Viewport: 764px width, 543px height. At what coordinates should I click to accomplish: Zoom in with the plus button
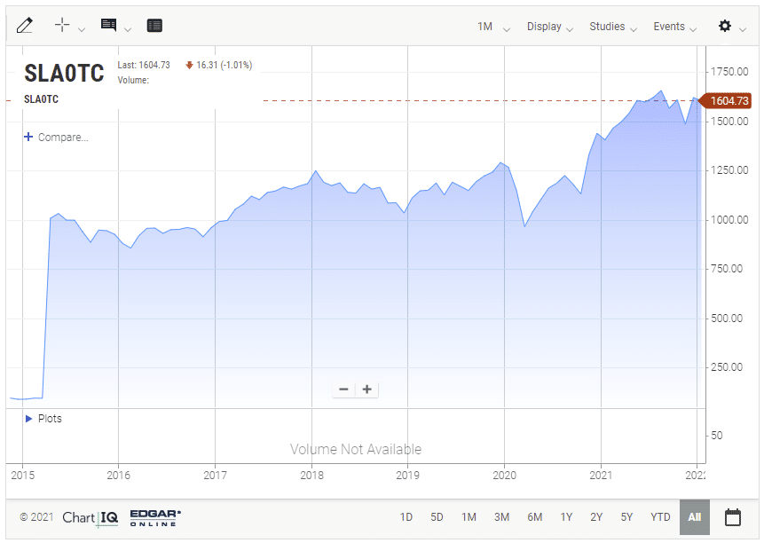[366, 390]
